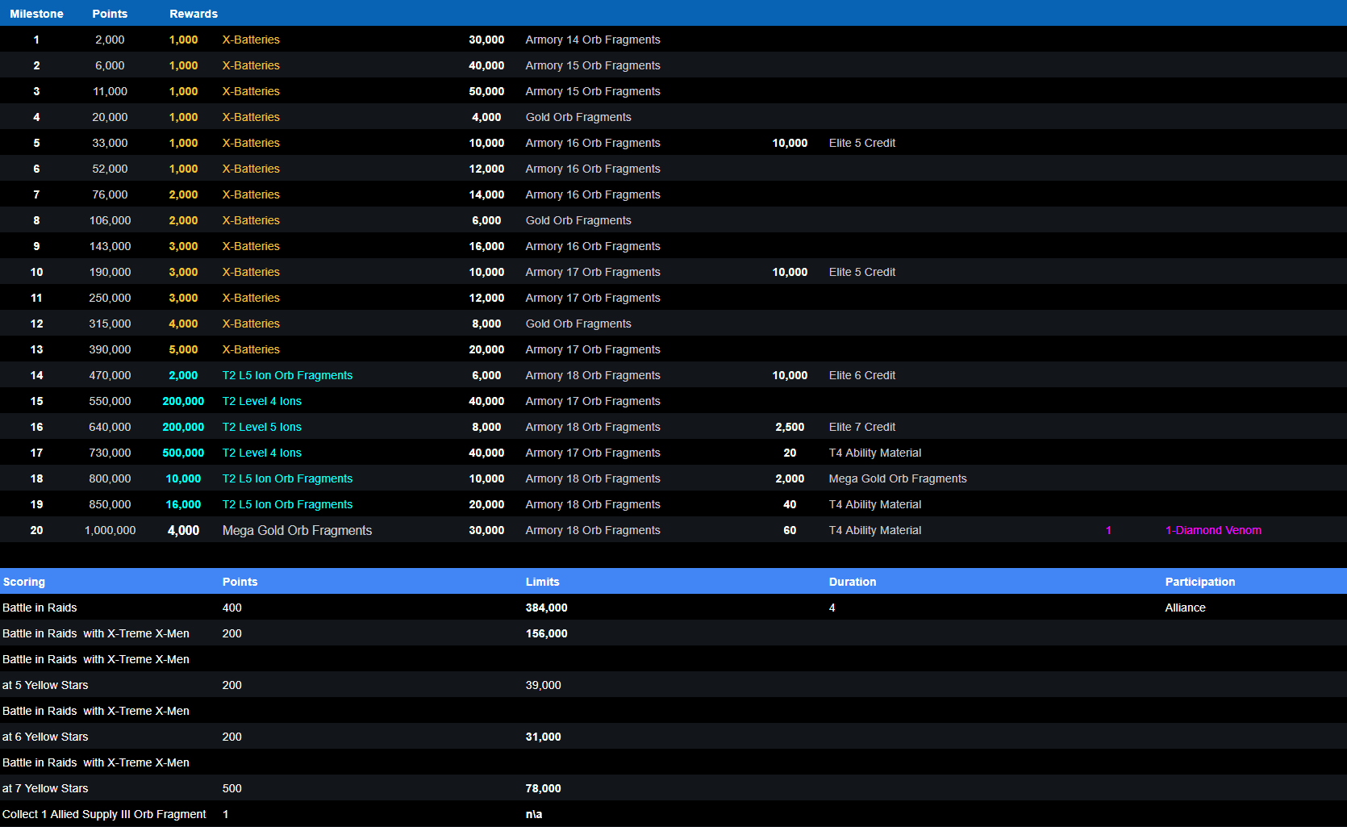Click the Armory 14 Orb Fragments reward
Viewport: 1347px width, 827px height.
pos(592,40)
